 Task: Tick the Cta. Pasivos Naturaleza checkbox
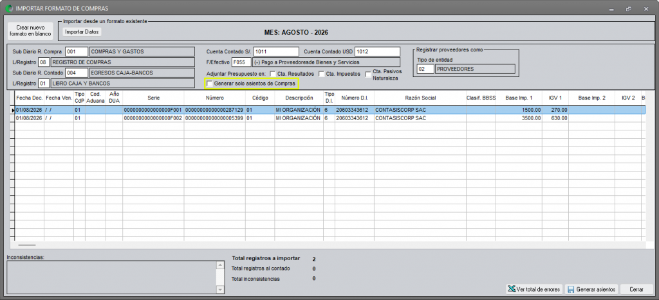367,75
